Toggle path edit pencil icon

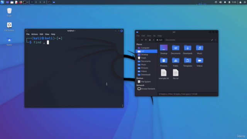(212, 40)
